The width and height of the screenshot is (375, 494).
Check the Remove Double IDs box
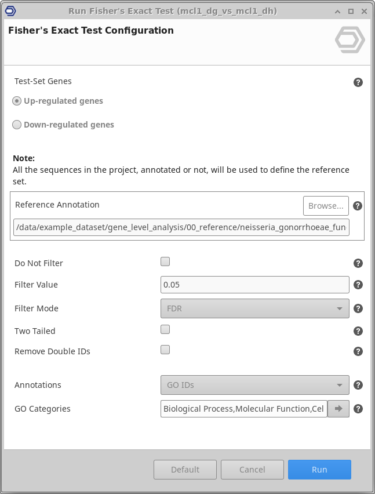pyautogui.click(x=165, y=350)
